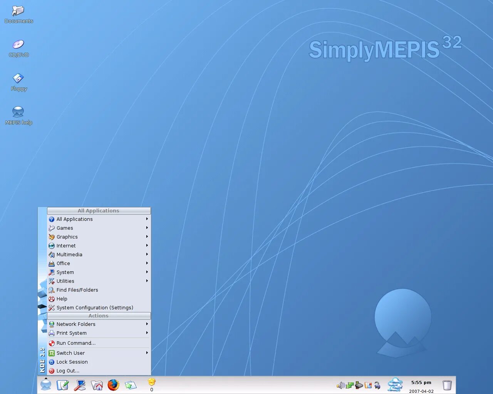The width and height of the screenshot is (493, 394).
Task: Click the green network monitors tray icon
Action: [x=350, y=385]
